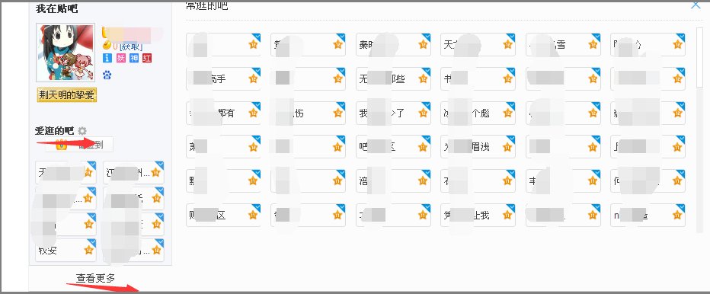
Task: Click level star on the 牧安 tile
Action: (88, 250)
